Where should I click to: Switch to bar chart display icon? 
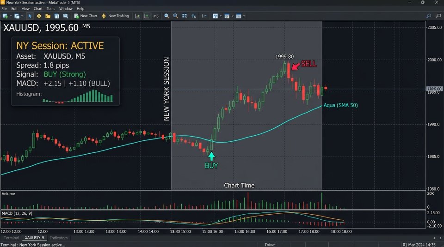pyautogui.click(x=137, y=16)
